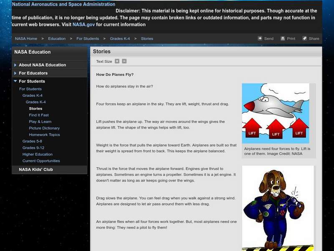334x251 pixels.
Task: Expand the For Educators arrow
Action: pos(15,73)
